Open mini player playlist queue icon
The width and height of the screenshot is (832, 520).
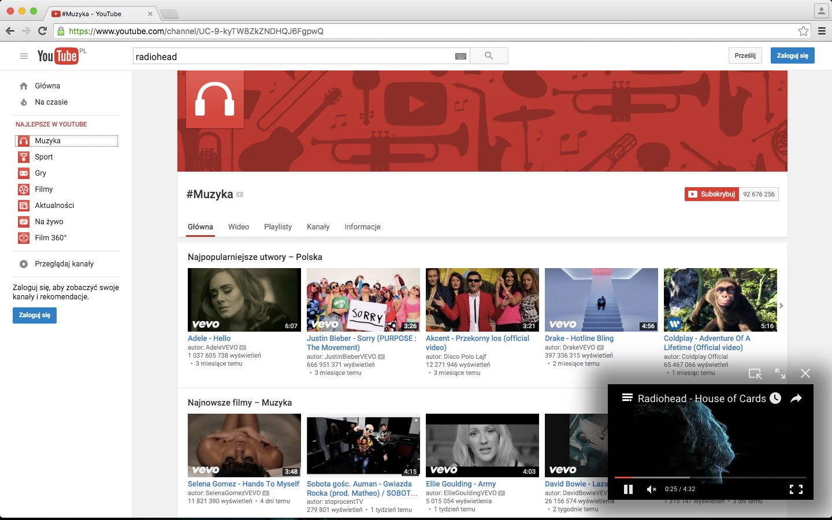[627, 398]
